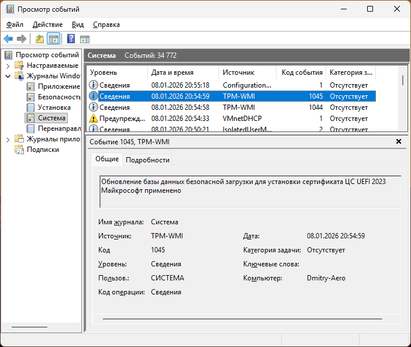Screen dimensions: 411x347
Task: Collapse the Журналы Windows tree node
Action: coord(8,76)
